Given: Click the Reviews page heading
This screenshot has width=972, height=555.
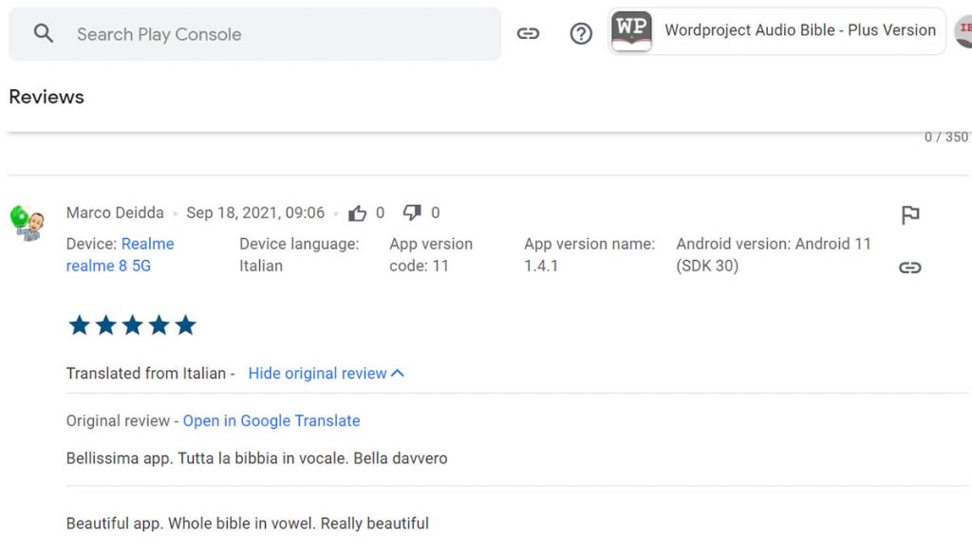Looking at the screenshot, I should click(x=47, y=97).
